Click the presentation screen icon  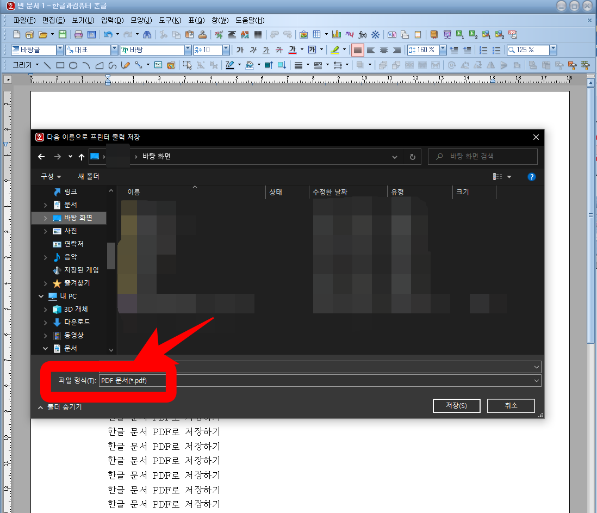pos(447,35)
